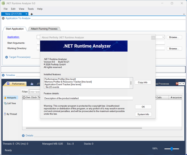
Task: Select the New (21:17:39) session tab
Action: coord(13,14)
